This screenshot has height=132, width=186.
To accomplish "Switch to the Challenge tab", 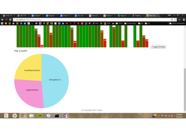I will 138,15.
